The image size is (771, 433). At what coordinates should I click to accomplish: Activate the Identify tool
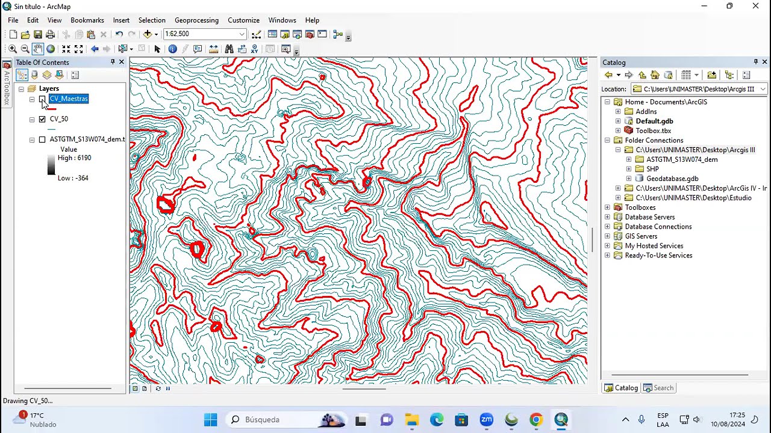[x=173, y=49]
